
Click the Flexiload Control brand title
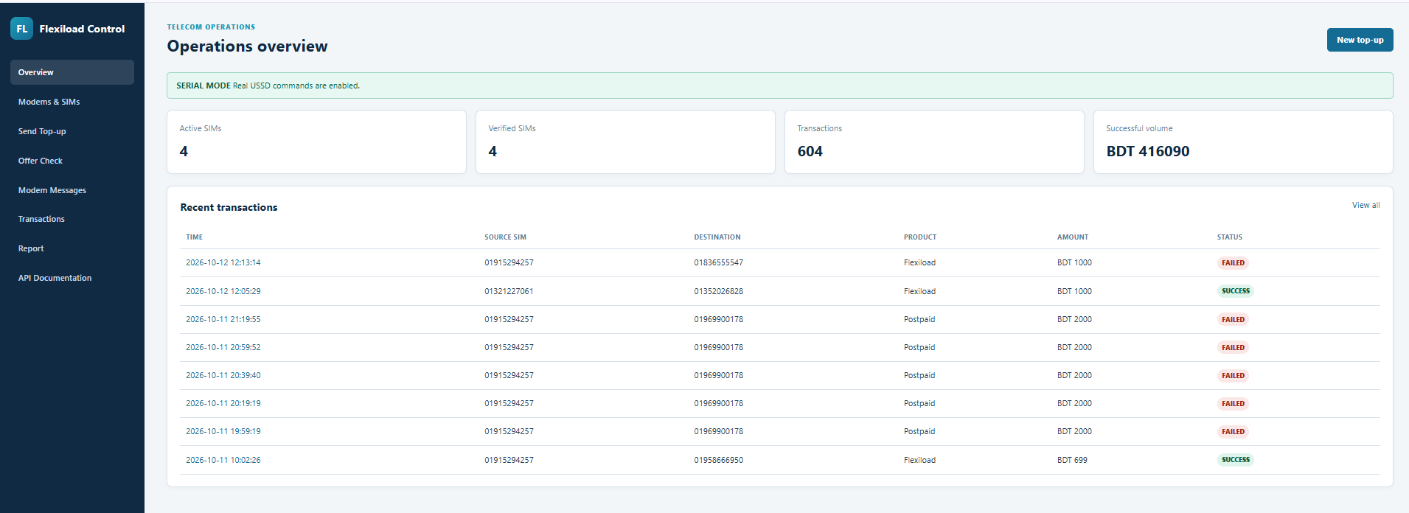82,29
